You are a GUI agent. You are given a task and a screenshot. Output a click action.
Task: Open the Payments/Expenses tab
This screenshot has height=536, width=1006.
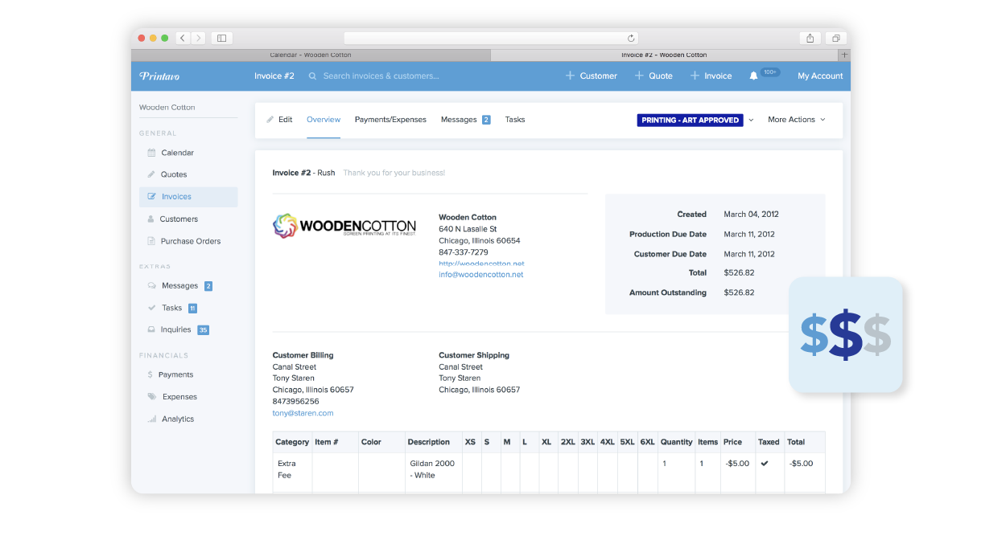[390, 120]
